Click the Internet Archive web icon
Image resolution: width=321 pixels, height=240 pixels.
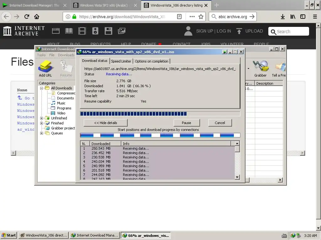tap(56, 31)
